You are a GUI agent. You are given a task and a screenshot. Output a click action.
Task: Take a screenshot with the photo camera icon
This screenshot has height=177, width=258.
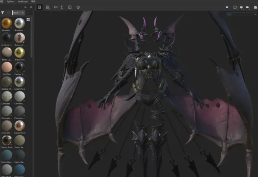pos(255,7)
